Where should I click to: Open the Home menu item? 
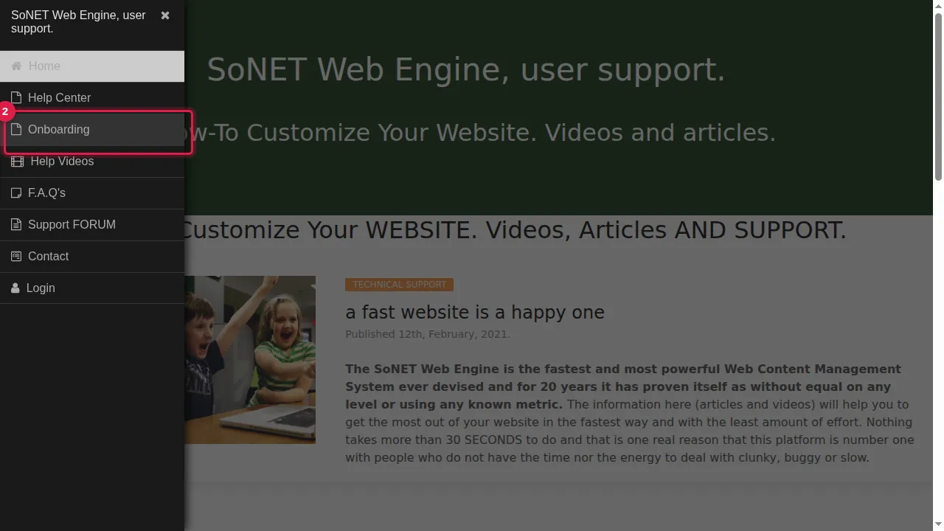pyautogui.click(x=92, y=66)
